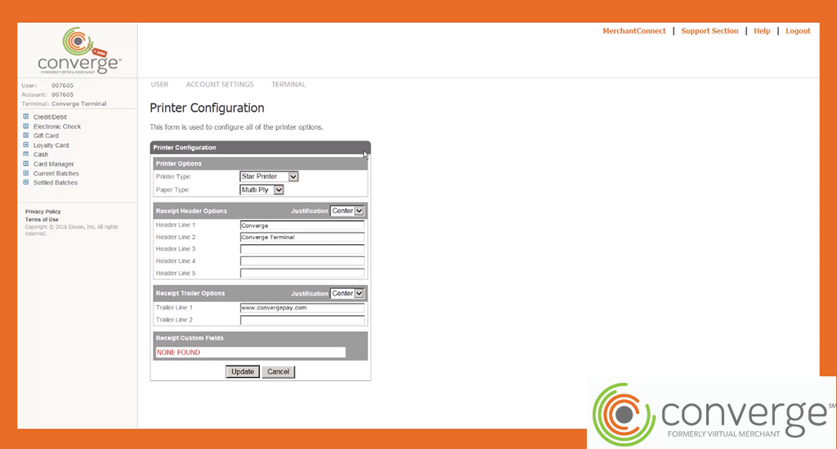Click the Converge logo in header
Screen dimensions: 837x449
click(79, 51)
